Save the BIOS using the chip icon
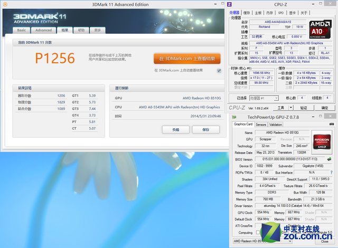This screenshot has height=248, width=338. pos(329,159)
